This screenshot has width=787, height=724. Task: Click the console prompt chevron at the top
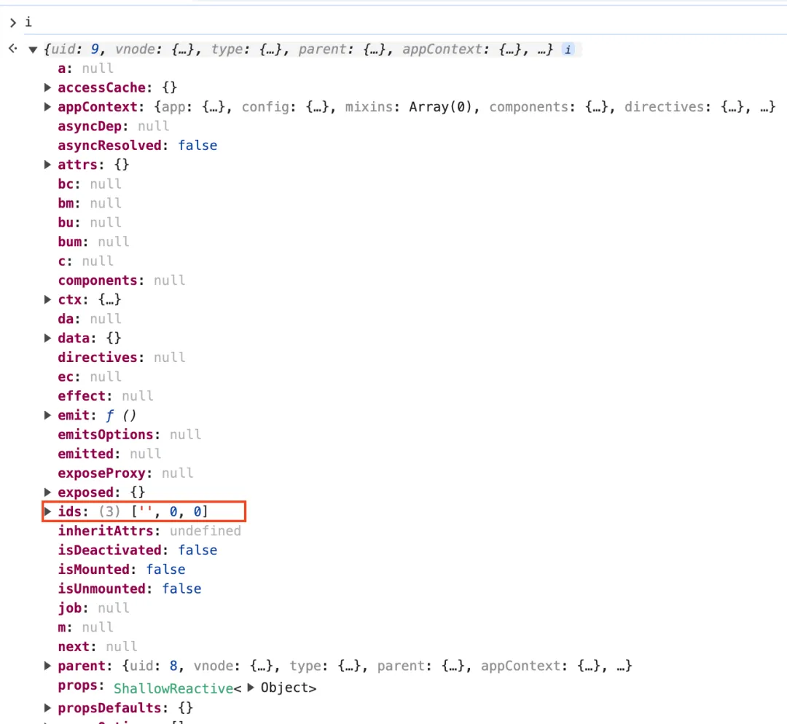tap(12, 22)
